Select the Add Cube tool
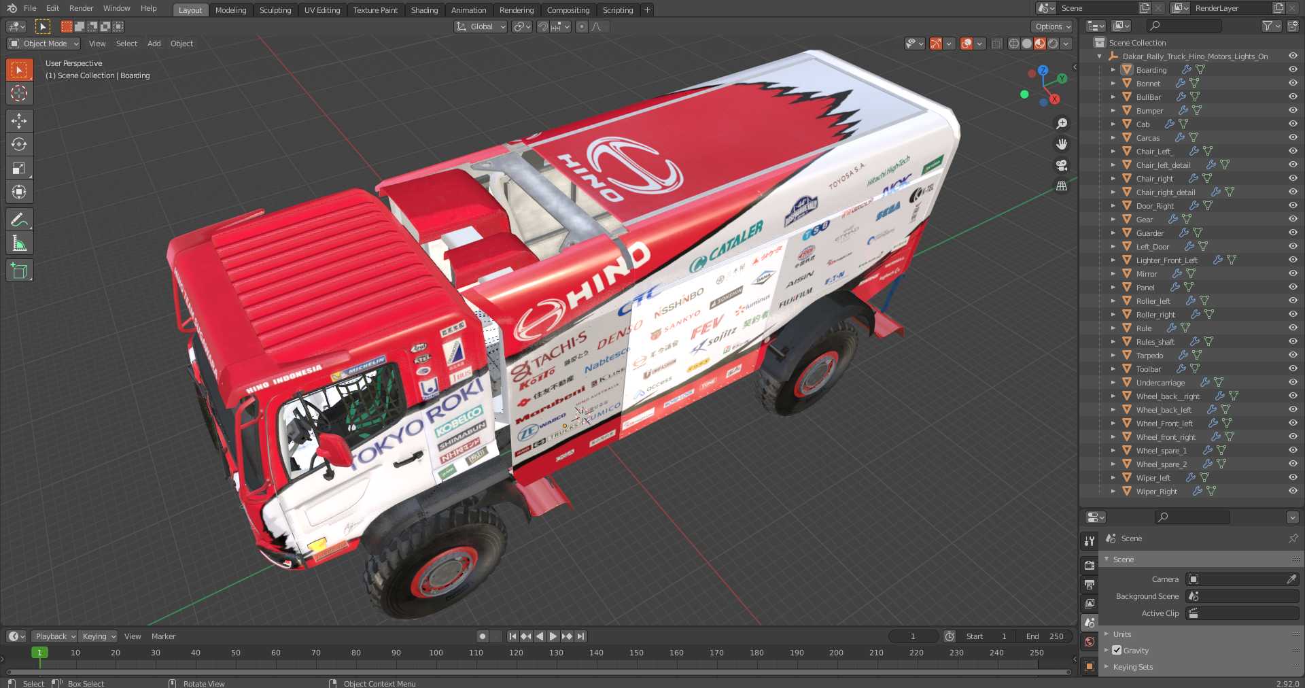 [19, 271]
